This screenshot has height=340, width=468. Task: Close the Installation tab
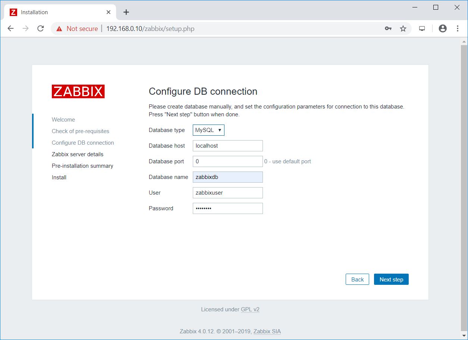[109, 12]
